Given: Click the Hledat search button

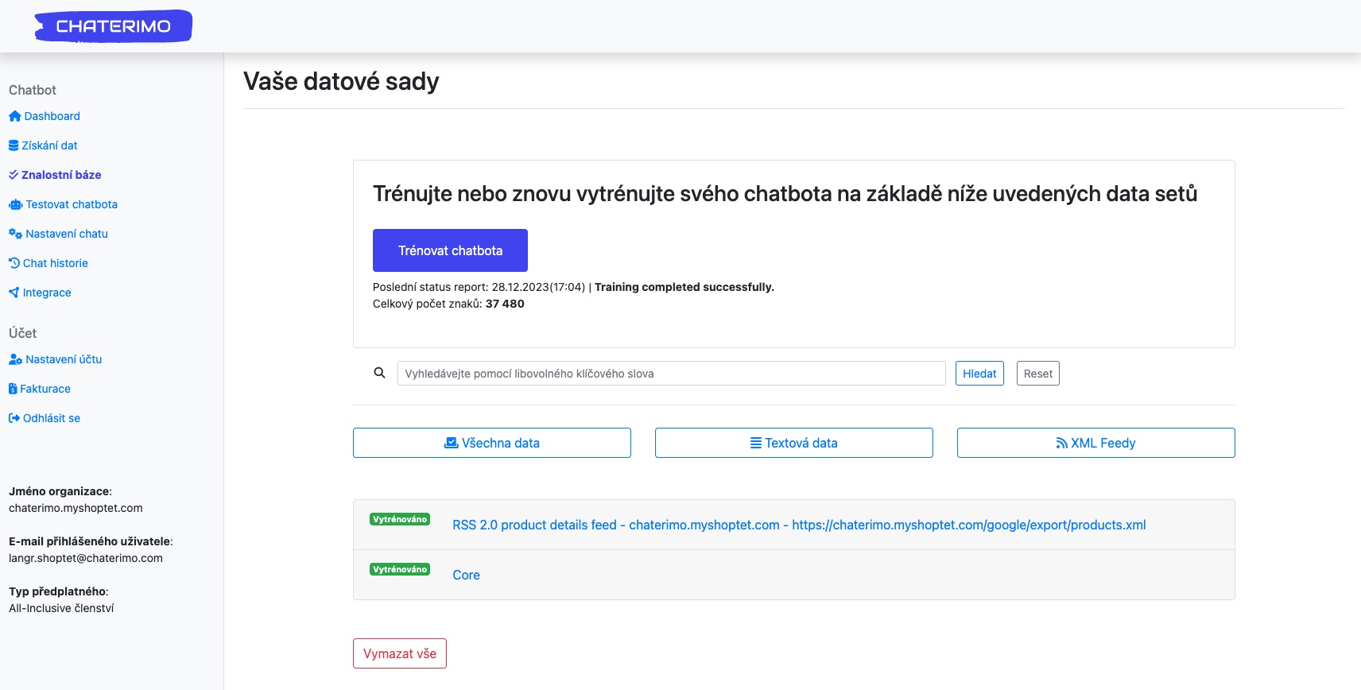Looking at the screenshot, I should (x=979, y=374).
